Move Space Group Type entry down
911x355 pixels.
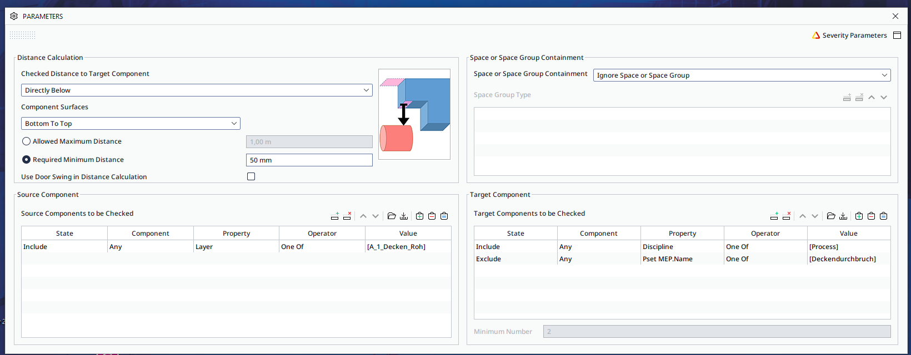pyautogui.click(x=884, y=98)
